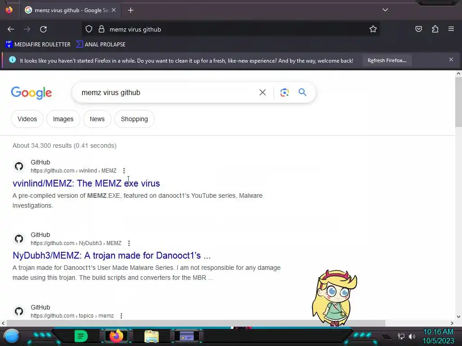The height and width of the screenshot is (346, 462).
Task: Open options for vvinlind MEMZ result
Action: point(124,171)
